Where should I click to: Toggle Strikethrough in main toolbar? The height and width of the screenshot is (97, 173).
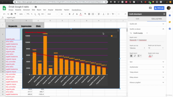[x=77, y=14]
